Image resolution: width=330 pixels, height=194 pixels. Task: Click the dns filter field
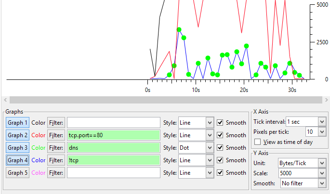(114, 148)
